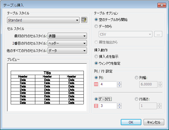
Task: Expand the 他のすべての行 dropdown (データ)
Action: click(67, 51)
